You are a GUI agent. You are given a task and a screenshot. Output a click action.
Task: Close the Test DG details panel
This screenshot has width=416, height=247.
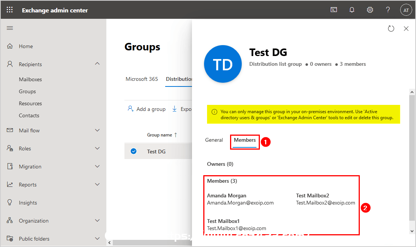point(406,28)
